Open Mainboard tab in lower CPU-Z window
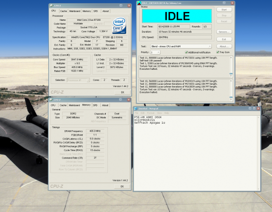The width and height of the screenshot is (272, 212). 74,105
